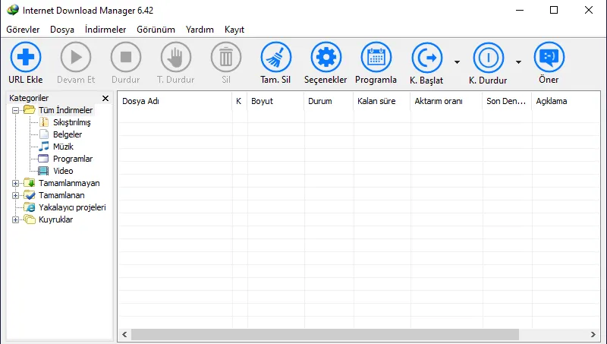Click the URL Ekle plus icon
Screen dimensions: 607x344
point(26,58)
